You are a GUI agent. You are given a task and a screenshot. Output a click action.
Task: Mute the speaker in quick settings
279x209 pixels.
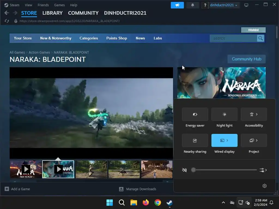184,170
